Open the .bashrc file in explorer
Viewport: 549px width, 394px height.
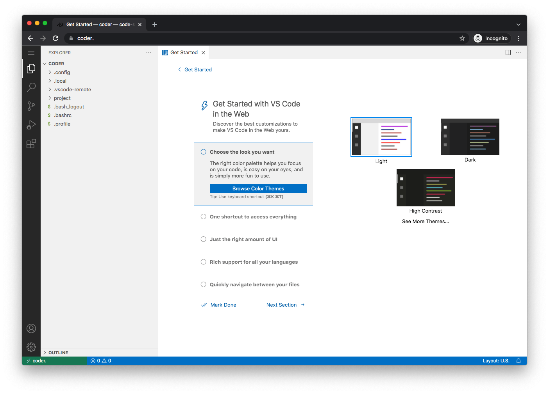63,115
